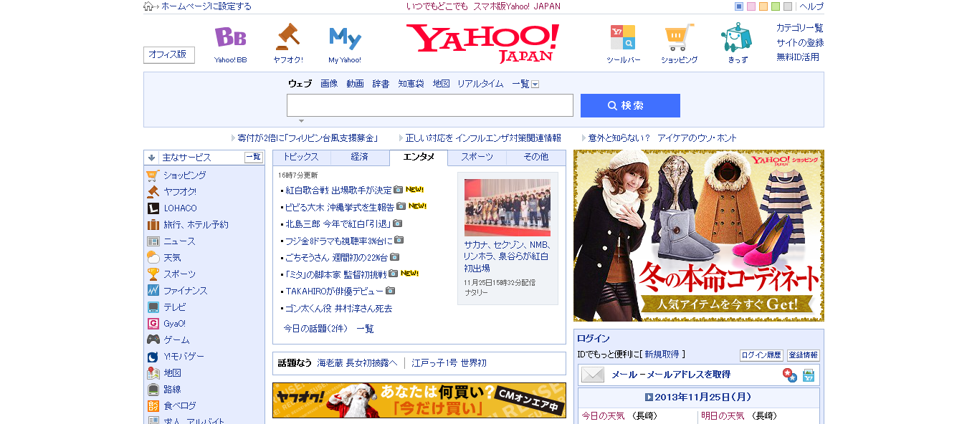Select the エンタメ news tab
967x424 pixels.
coord(419,158)
